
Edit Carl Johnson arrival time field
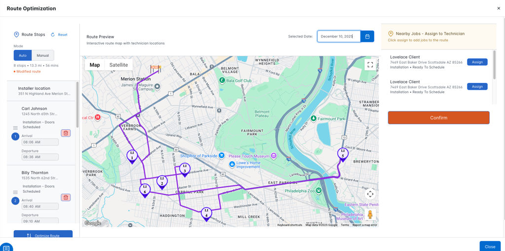click(x=40, y=142)
